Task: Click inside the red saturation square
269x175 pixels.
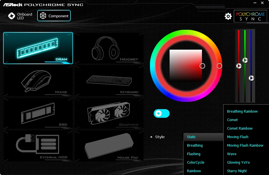Action: [185, 66]
